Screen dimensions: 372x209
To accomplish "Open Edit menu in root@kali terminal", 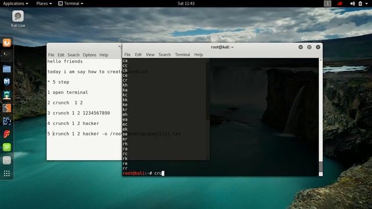I will pos(138,55).
